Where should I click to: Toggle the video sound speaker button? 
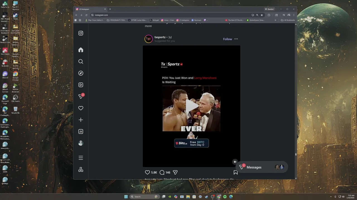coord(235,162)
